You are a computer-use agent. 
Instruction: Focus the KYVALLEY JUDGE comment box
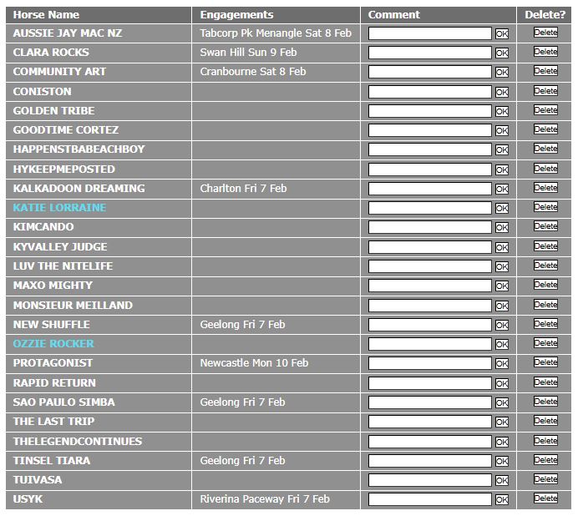tap(430, 247)
